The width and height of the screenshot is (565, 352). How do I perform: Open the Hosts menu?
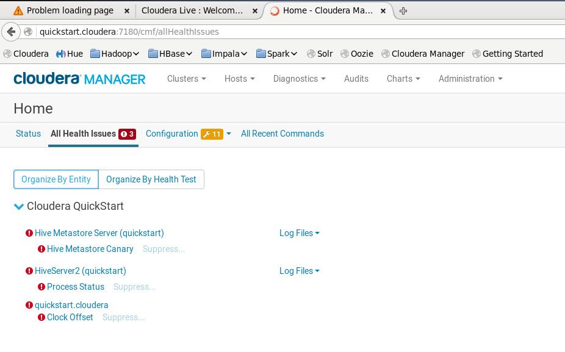click(x=239, y=79)
